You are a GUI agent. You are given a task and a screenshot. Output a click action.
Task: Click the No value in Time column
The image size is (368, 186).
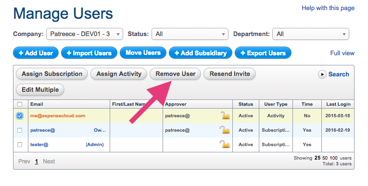307,116
